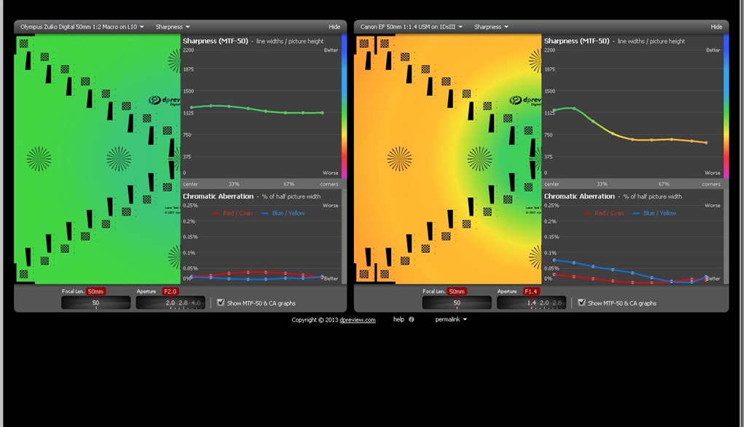Uncheck Show MTF-50 & CA graphs for Canon
This screenshot has height=427, width=746.
tap(581, 302)
